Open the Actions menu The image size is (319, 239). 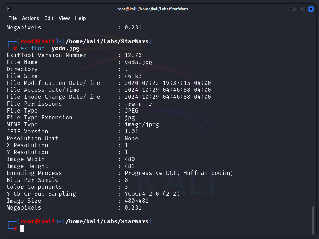(31, 18)
